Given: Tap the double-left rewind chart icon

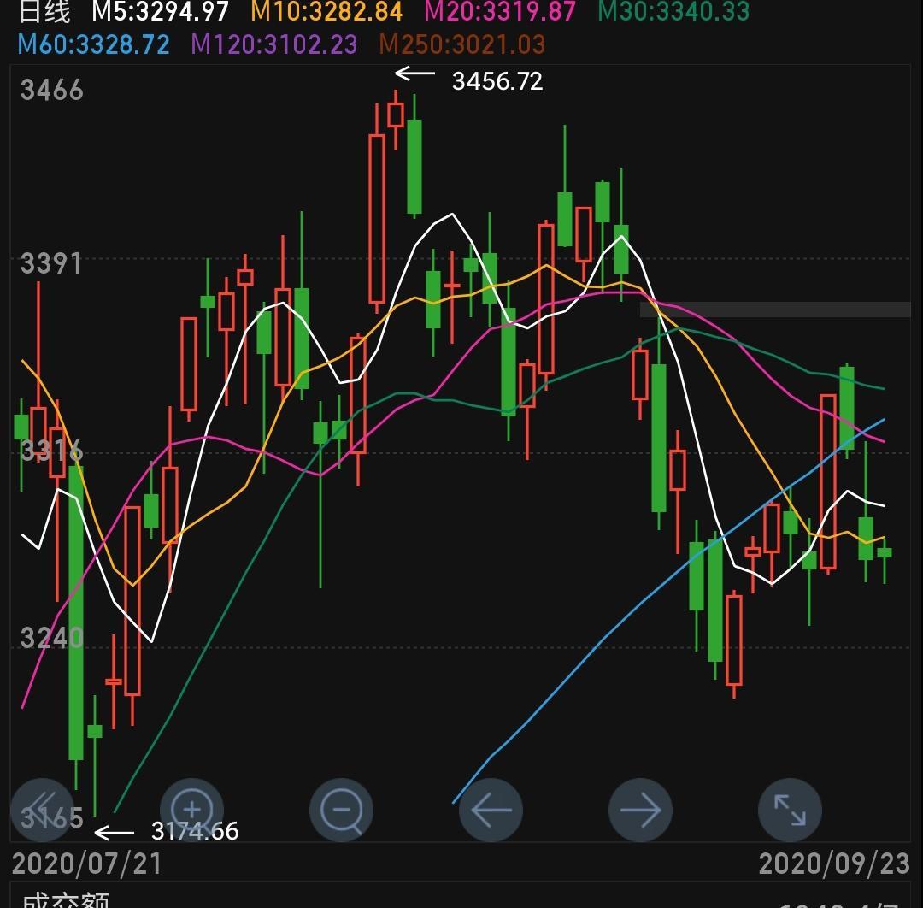Looking at the screenshot, I should (43, 810).
